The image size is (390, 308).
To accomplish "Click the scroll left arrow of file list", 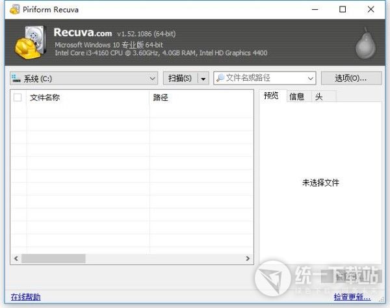I will pyautogui.click(x=16, y=258).
